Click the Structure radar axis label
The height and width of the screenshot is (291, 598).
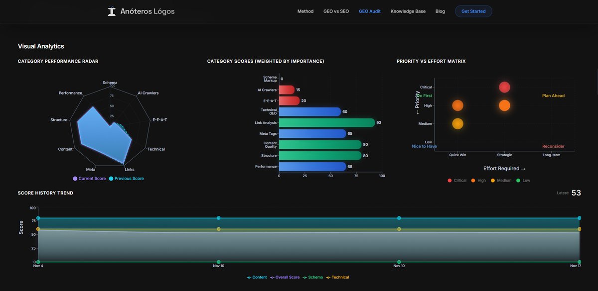click(x=59, y=120)
